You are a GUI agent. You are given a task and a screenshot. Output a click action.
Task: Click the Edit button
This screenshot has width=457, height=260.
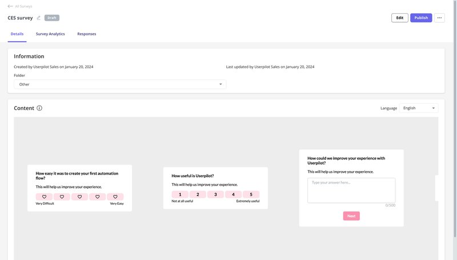coord(400,18)
